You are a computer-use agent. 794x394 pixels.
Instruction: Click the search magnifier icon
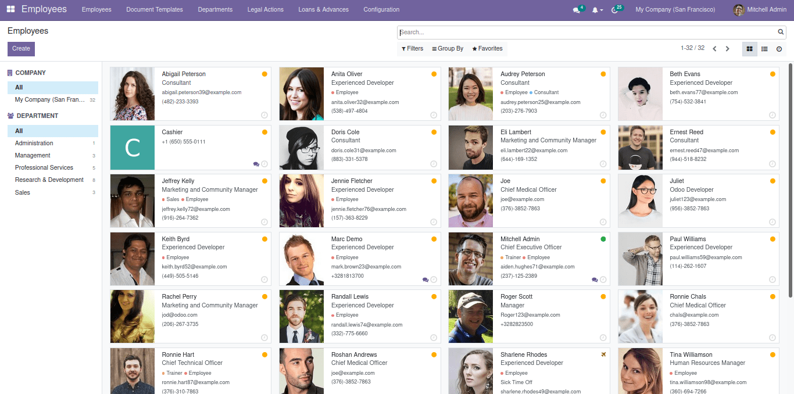pos(781,33)
